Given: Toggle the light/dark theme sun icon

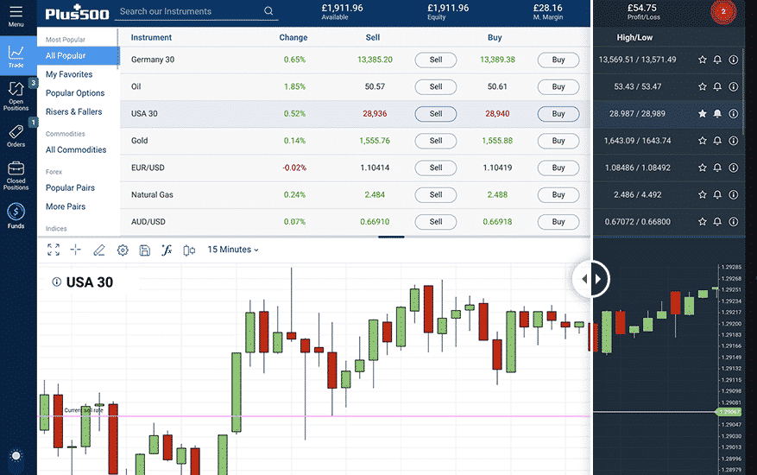Looking at the screenshot, I should 16,456.
